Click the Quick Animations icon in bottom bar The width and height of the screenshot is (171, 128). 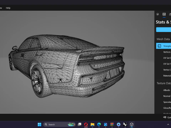tap(165, 117)
